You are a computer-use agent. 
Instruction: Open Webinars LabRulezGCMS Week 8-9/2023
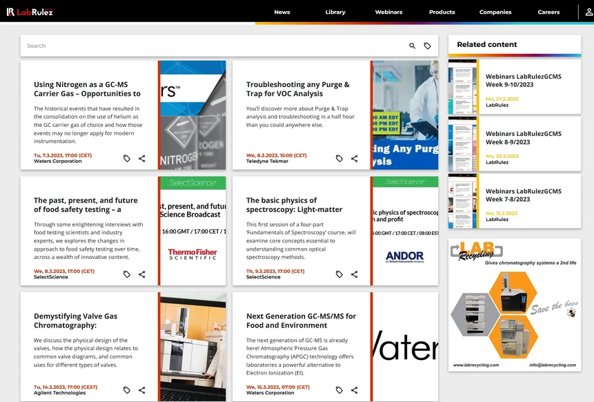[524, 137]
